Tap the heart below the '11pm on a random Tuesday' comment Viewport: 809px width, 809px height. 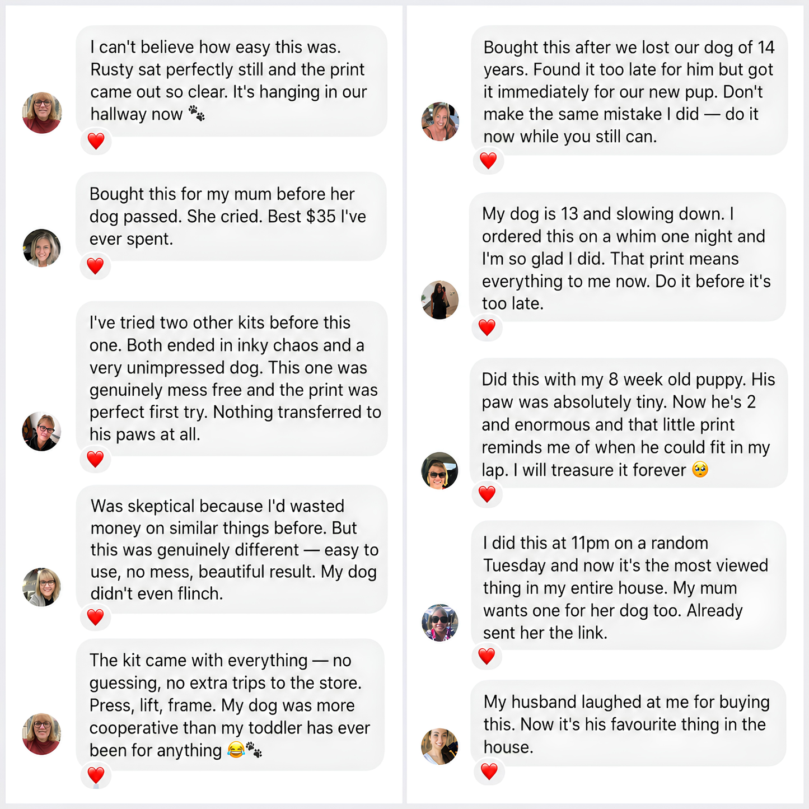(x=487, y=656)
